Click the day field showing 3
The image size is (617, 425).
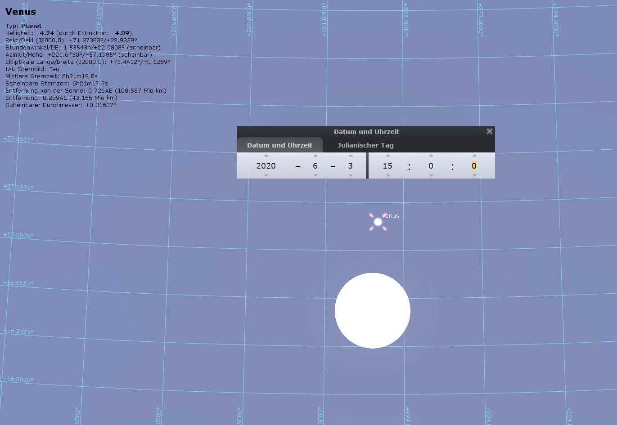pos(351,166)
